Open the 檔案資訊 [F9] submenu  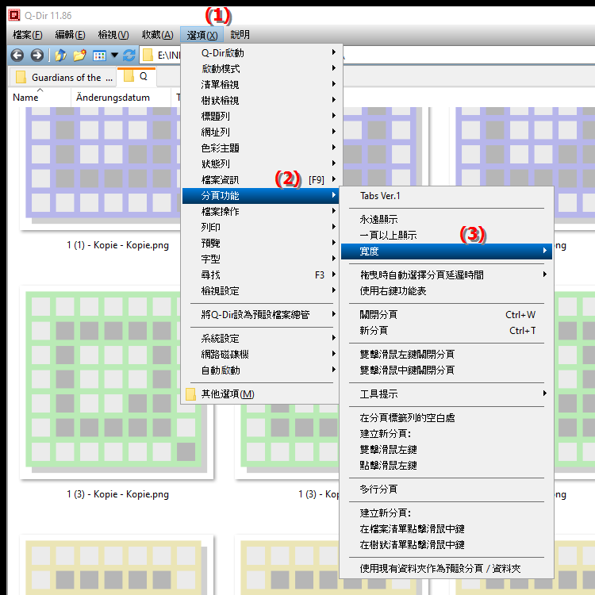coord(261,180)
